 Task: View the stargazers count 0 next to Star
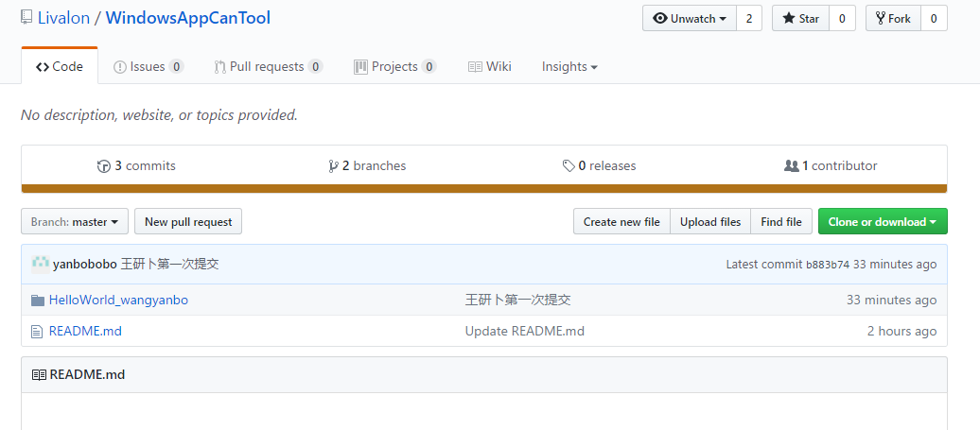(x=842, y=18)
